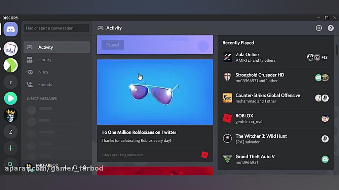Open 'To One Million Robloxians on Twitter' headline
Image resolution: width=339 pixels, height=190 pixels.
pos(139,132)
